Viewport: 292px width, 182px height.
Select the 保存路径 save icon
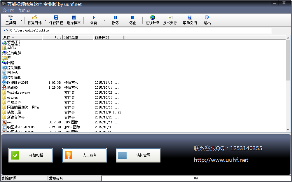pos(56,18)
